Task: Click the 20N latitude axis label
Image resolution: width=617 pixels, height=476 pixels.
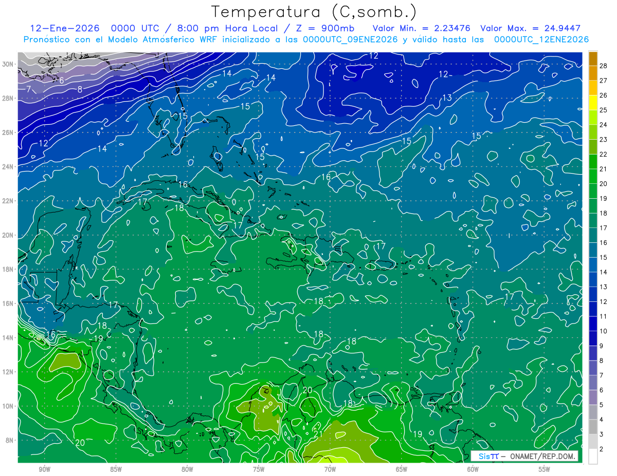Action: click(9, 235)
